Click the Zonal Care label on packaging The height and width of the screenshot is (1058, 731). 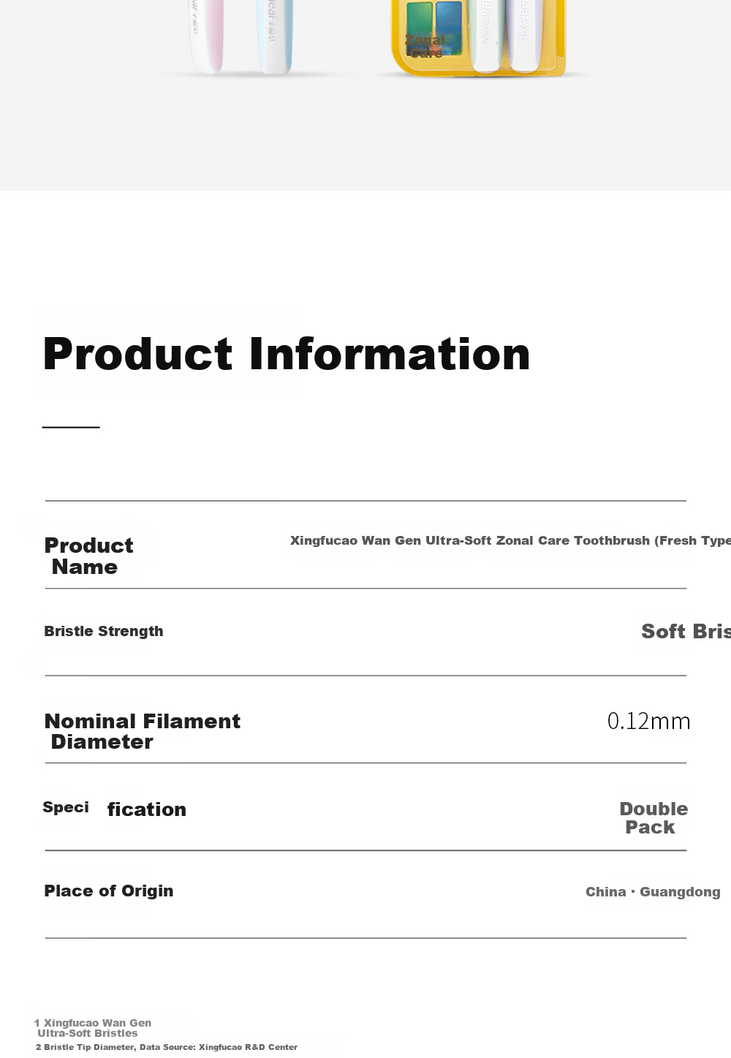click(425, 46)
